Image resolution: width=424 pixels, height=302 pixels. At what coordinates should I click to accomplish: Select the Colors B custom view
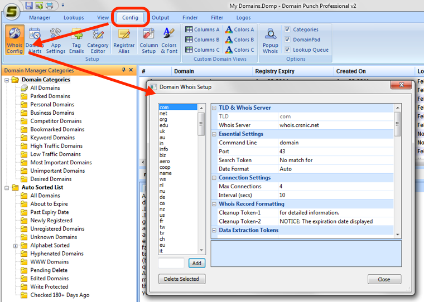pyautogui.click(x=240, y=40)
